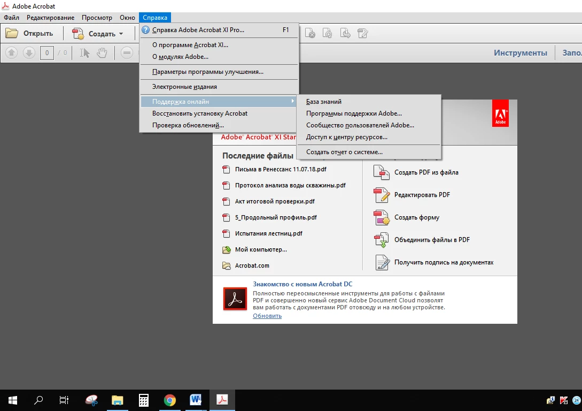Close the Справка menu in the menu bar
This screenshot has width=582, height=411.
point(155,18)
